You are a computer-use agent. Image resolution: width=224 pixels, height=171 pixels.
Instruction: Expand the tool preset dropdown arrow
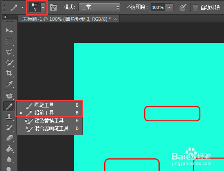click(x=22, y=7)
